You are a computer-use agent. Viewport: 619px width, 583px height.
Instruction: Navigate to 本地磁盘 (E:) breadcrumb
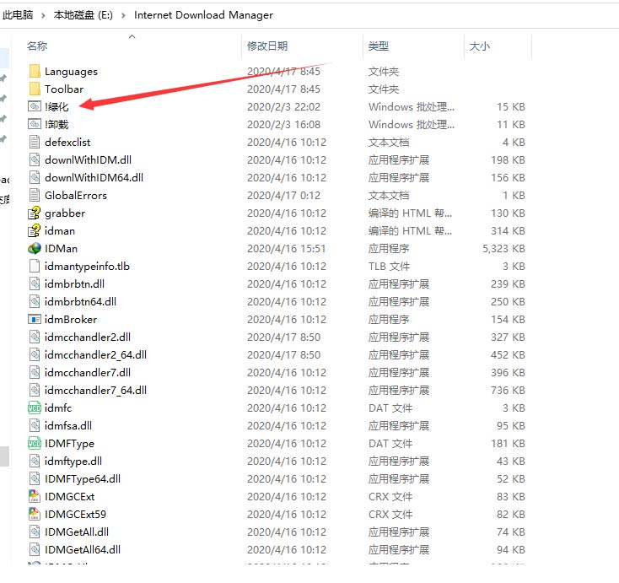coord(83,15)
